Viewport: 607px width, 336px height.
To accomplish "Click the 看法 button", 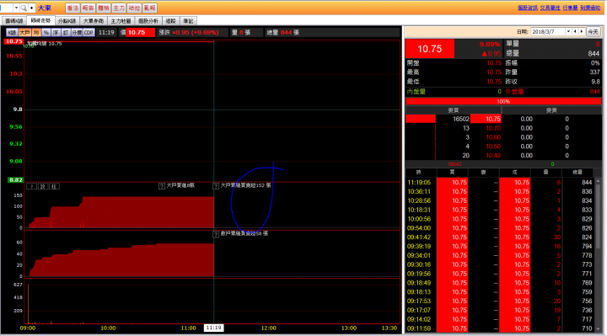I will [x=73, y=8].
